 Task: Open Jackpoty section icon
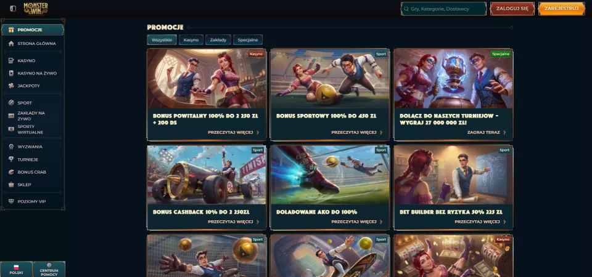coord(11,86)
